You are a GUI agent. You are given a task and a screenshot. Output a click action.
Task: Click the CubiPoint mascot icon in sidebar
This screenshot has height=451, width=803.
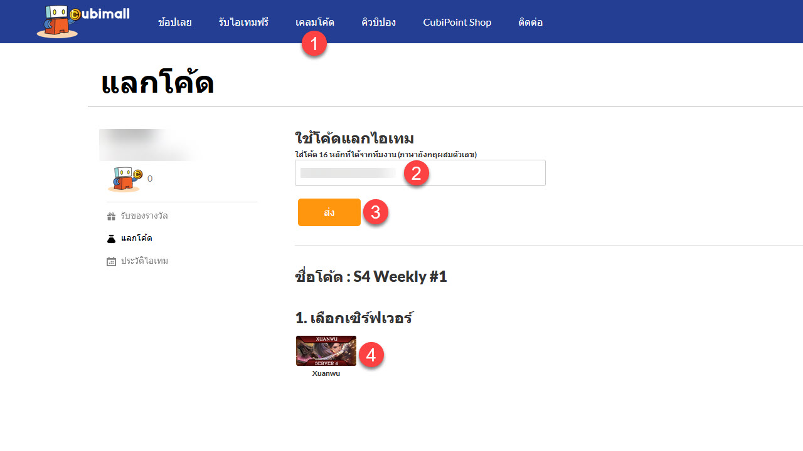point(125,179)
